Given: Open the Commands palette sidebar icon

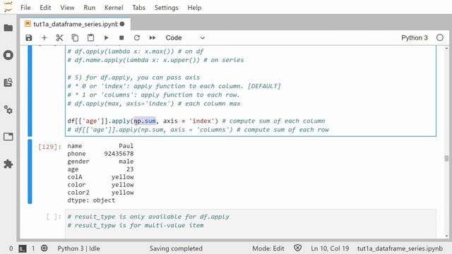Looking at the screenshot, I should click(x=8, y=83).
